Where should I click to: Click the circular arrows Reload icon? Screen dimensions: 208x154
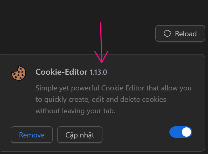pyautogui.click(x=167, y=34)
